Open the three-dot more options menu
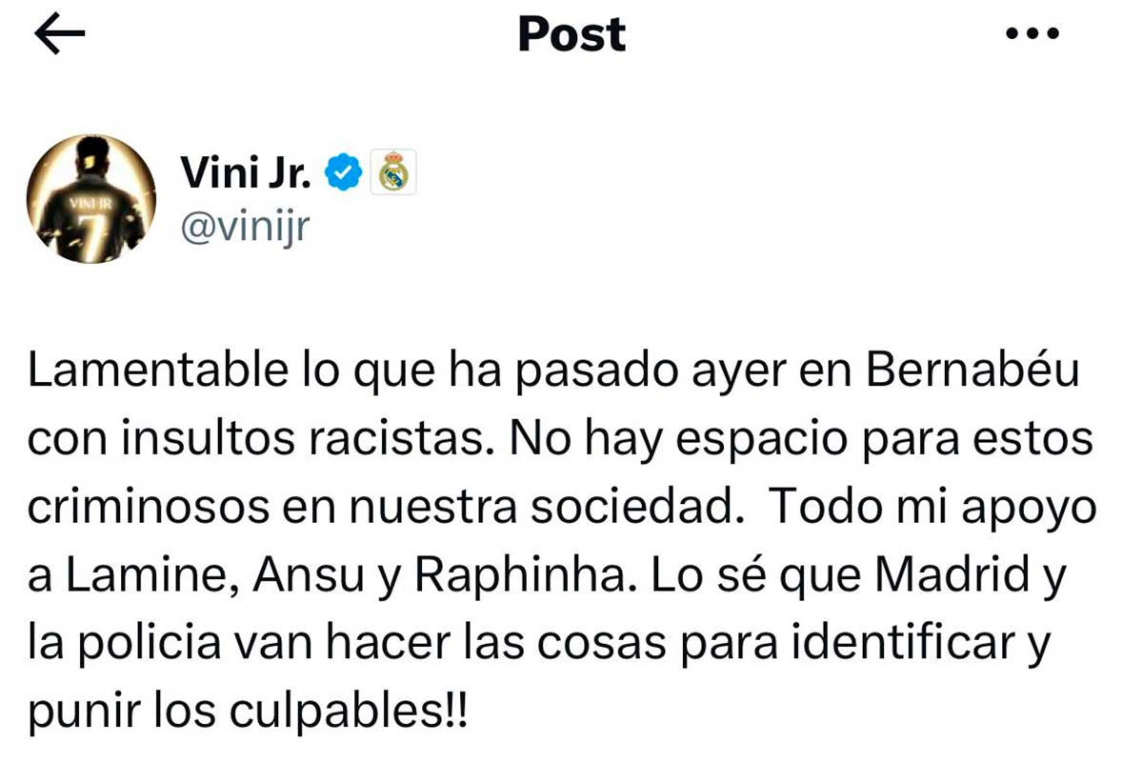Screen dimensions: 1143x763 1033,34
